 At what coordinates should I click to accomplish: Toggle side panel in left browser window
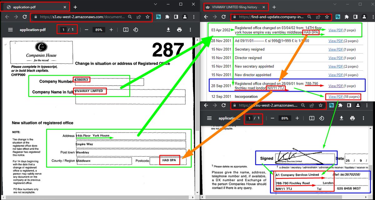(x=176, y=17)
